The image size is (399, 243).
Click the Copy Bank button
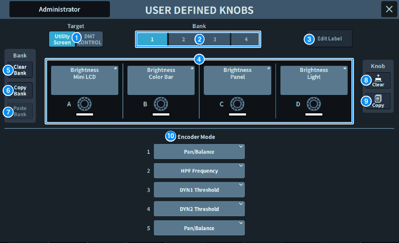coord(20,91)
